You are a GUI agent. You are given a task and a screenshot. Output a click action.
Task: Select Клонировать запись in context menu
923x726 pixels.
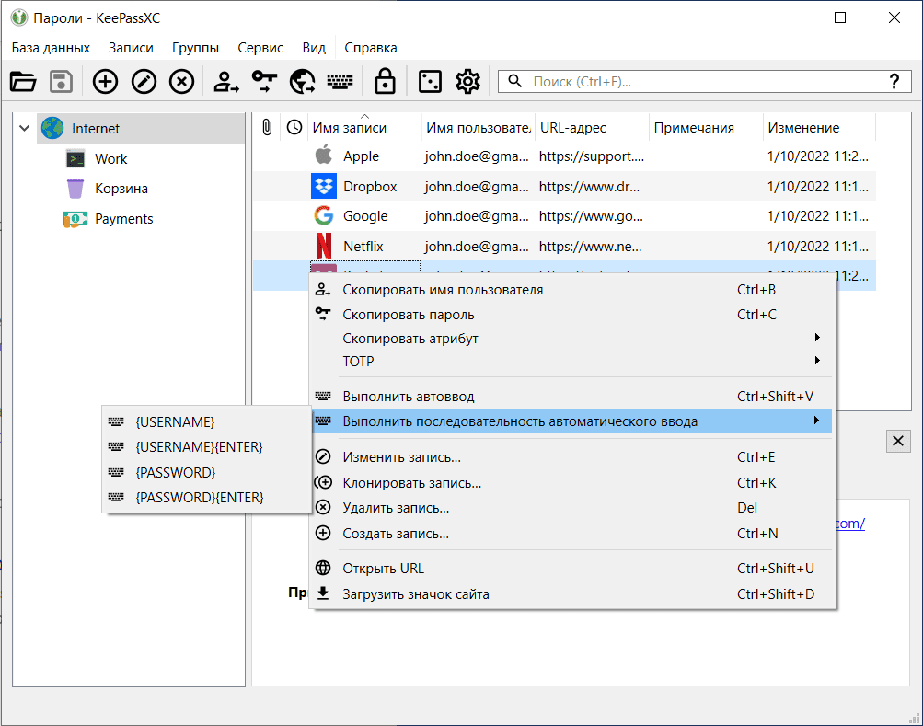411,482
